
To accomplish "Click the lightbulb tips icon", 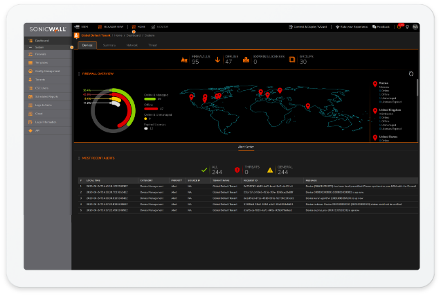I will pyautogui.click(x=407, y=27).
